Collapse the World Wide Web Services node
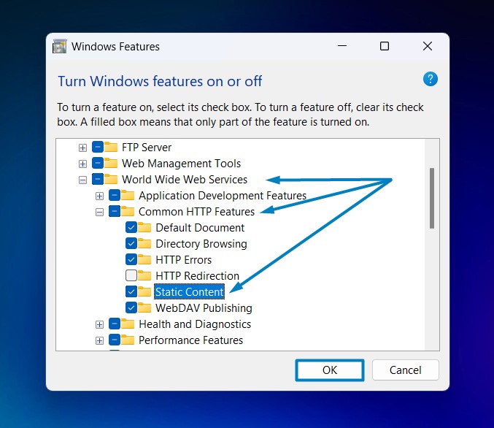Image resolution: width=494 pixels, height=428 pixels. click(82, 180)
